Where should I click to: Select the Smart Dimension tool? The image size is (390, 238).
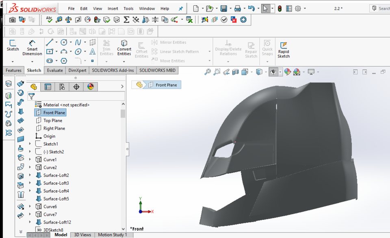pos(32,47)
